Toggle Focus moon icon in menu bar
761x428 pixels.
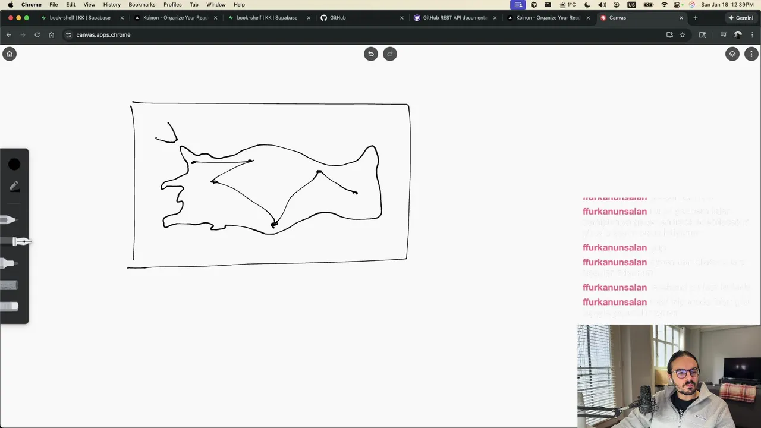tap(587, 4)
